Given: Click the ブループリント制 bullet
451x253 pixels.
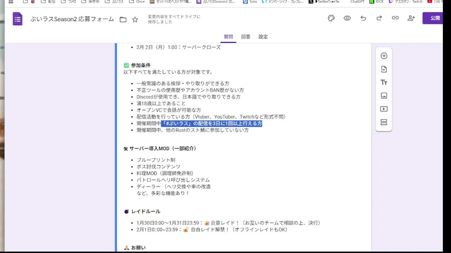Looking at the screenshot, I should pyautogui.click(x=156, y=160).
